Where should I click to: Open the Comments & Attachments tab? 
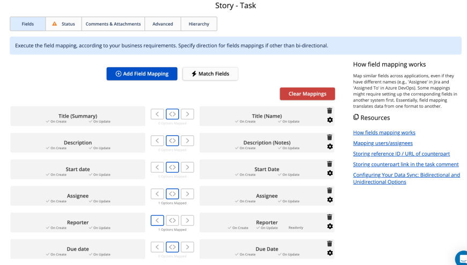(x=113, y=24)
